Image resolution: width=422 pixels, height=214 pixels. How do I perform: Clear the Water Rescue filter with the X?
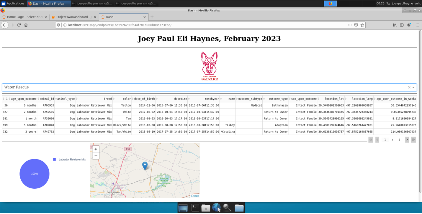[409, 87]
